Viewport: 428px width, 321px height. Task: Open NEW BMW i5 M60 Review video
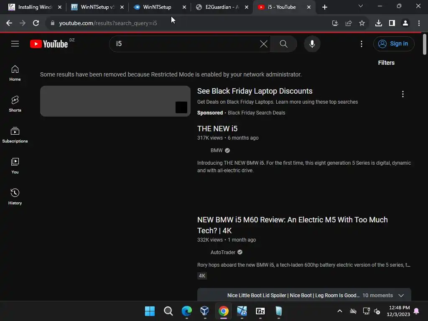coord(292,225)
